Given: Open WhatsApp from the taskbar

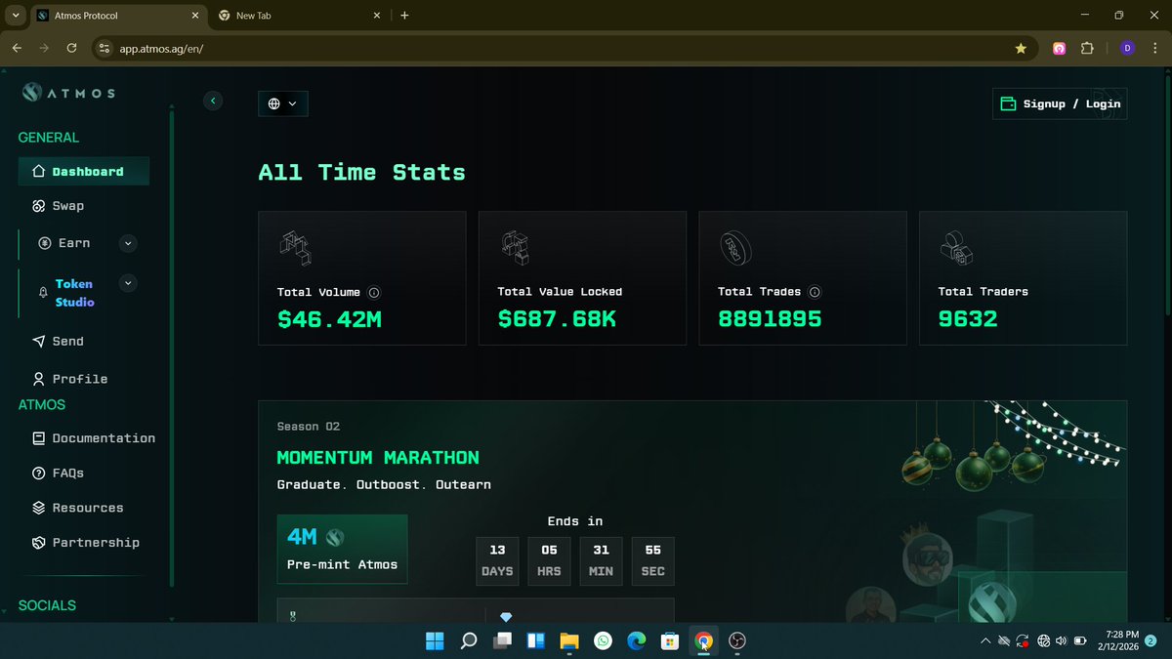Looking at the screenshot, I should (604, 641).
